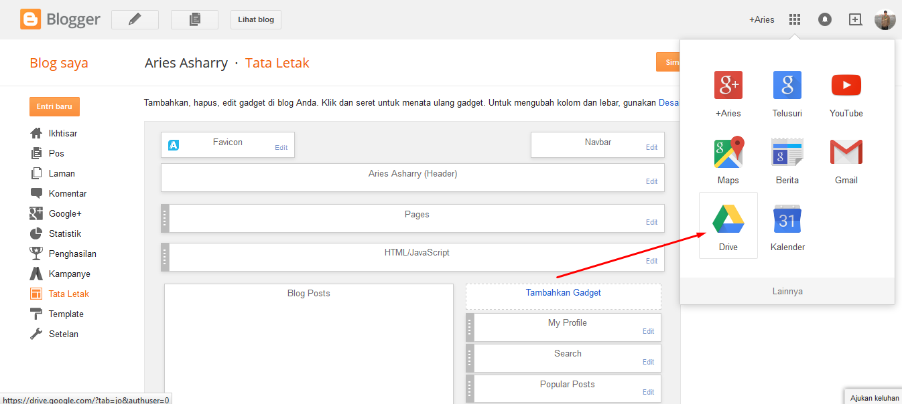Screen dimensions: 902x404
Task: Click the +Aries link in top bar
Action: click(762, 19)
